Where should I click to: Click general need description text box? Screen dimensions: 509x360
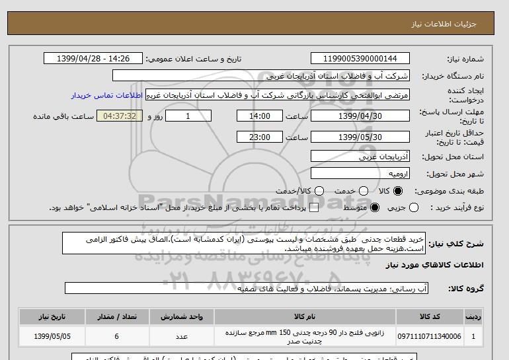point(244,243)
